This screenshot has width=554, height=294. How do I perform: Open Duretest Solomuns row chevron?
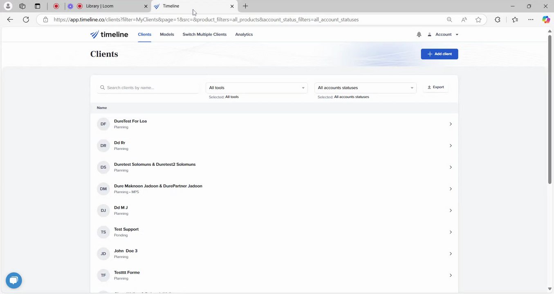click(451, 167)
